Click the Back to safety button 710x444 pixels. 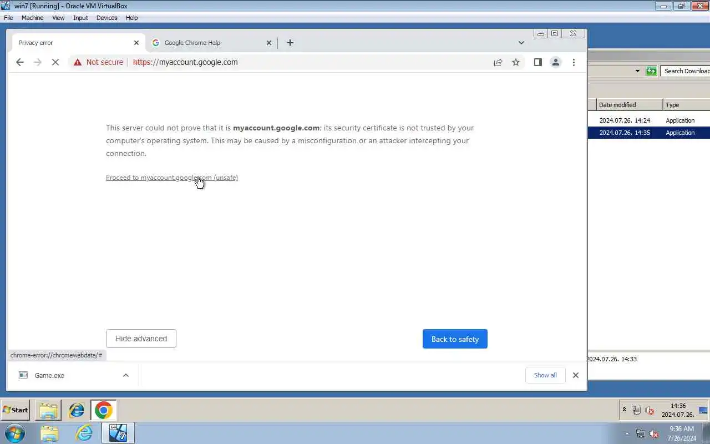pos(455,339)
